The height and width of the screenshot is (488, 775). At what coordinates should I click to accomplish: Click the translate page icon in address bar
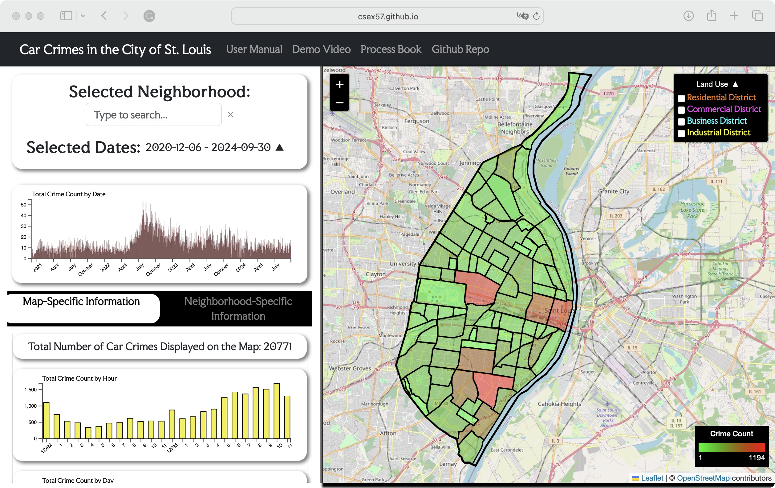pyautogui.click(x=522, y=16)
